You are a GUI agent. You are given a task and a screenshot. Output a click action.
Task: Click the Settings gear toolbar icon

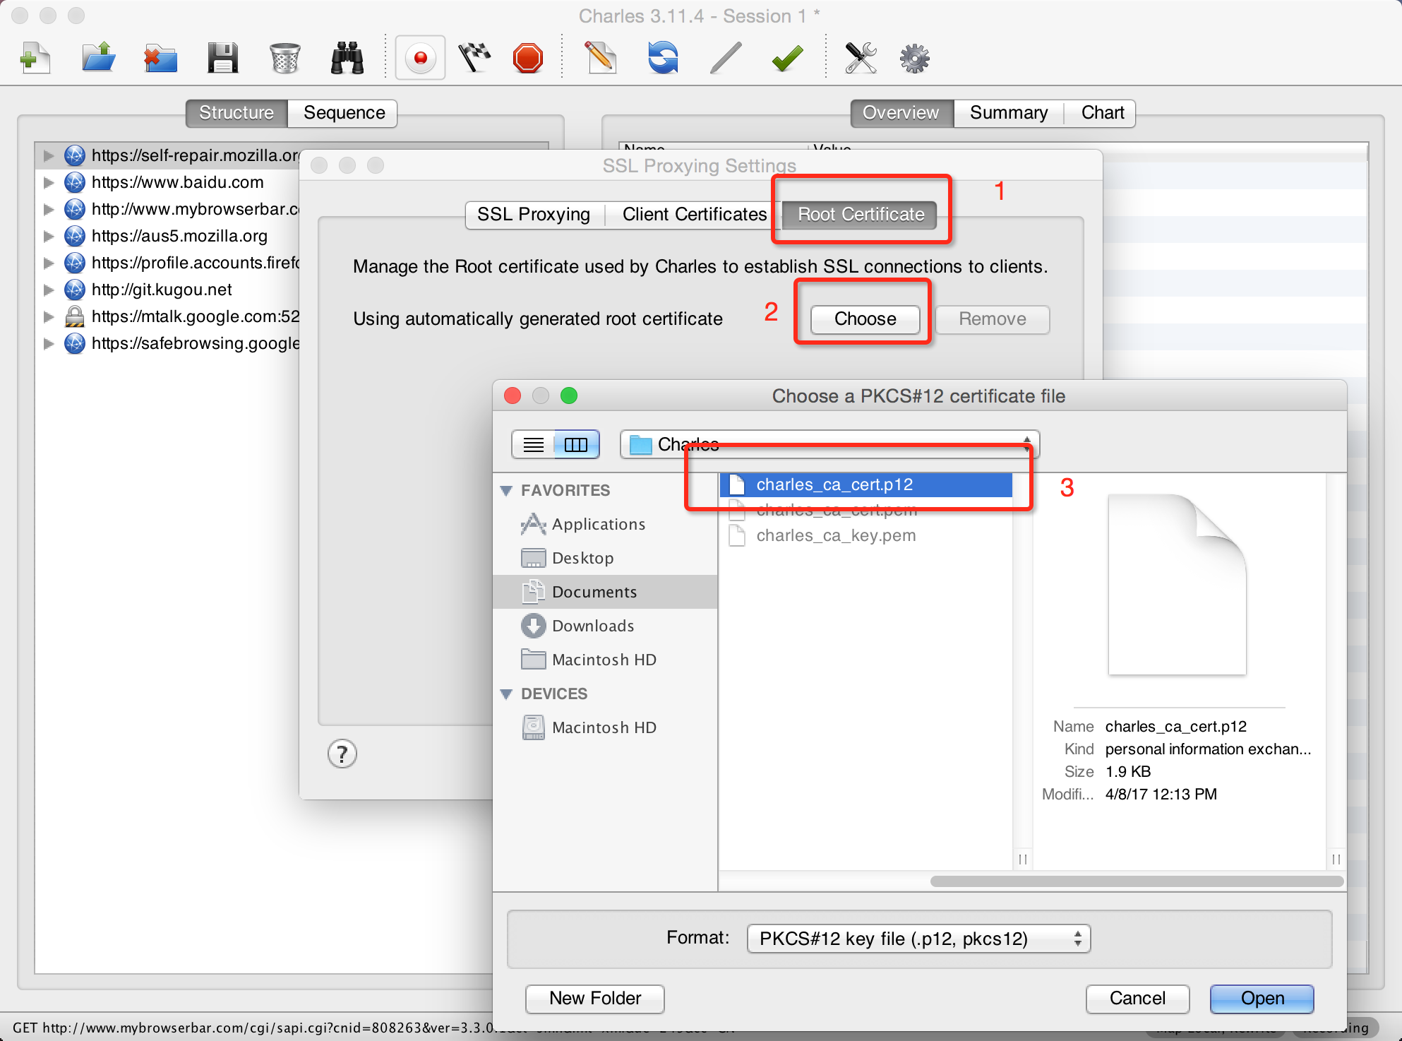pos(914,58)
